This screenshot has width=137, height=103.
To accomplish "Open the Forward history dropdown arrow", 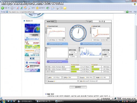I will coord(15,8).
